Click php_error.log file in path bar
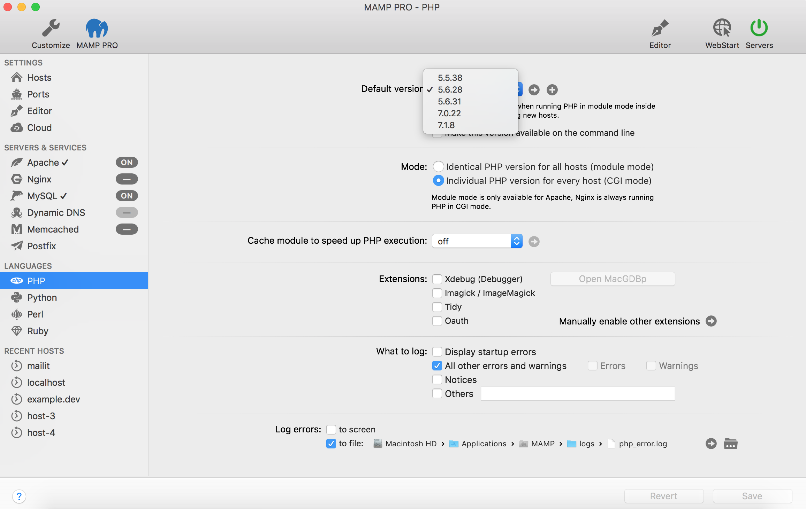Viewport: 806px width, 509px height. [x=637, y=444]
